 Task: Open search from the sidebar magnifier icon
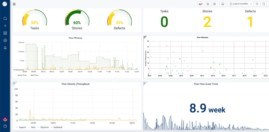pos(5,19)
